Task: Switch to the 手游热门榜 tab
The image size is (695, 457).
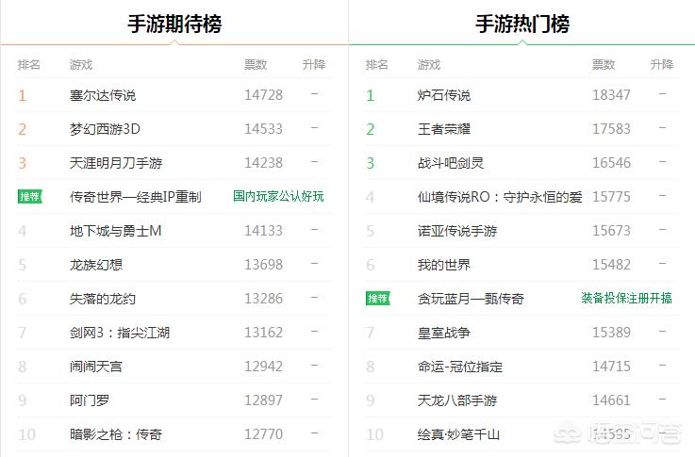Action: coord(521,24)
